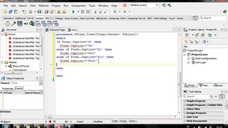Expand the Delphi Projects category
228x128 pixels.
pyautogui.click(x=185, y=101)
